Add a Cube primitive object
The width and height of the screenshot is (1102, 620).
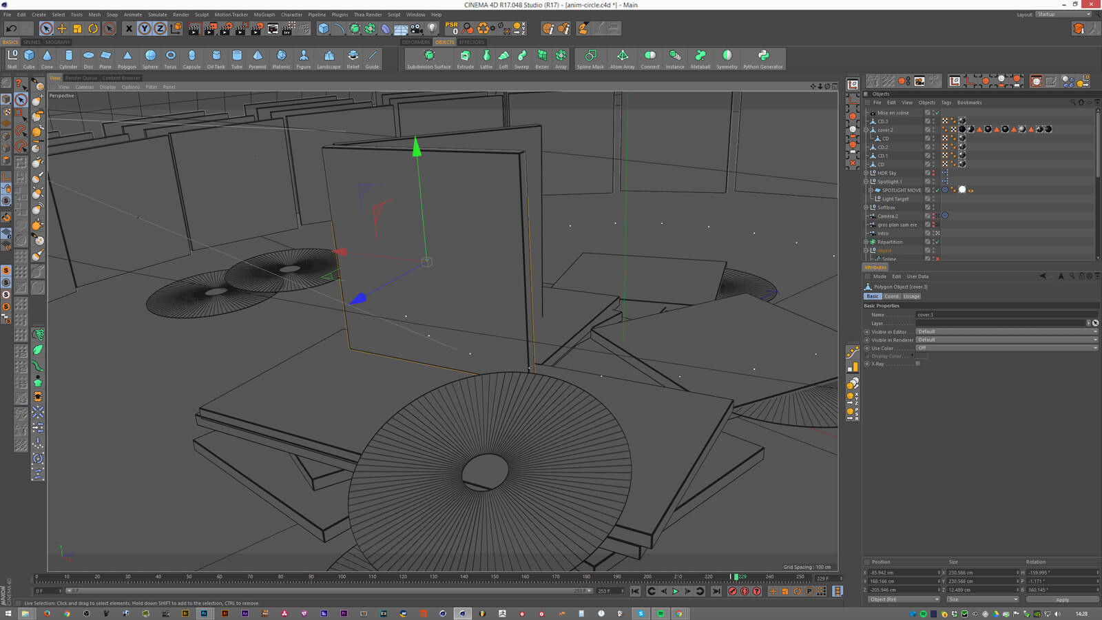[29, 59]
